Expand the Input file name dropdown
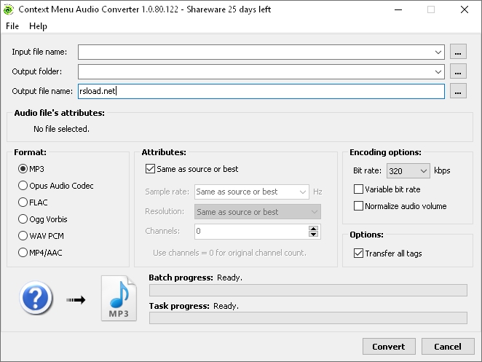The width and height of the screenshot is (482, 362). point(438,52)
